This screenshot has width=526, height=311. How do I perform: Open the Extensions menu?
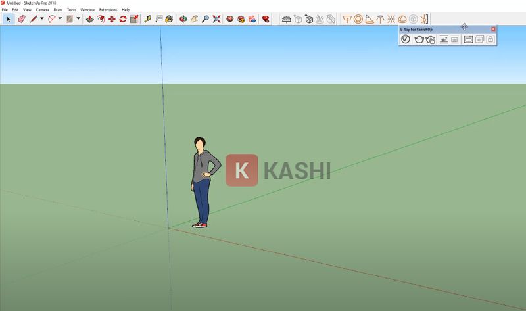coord(108,10)
